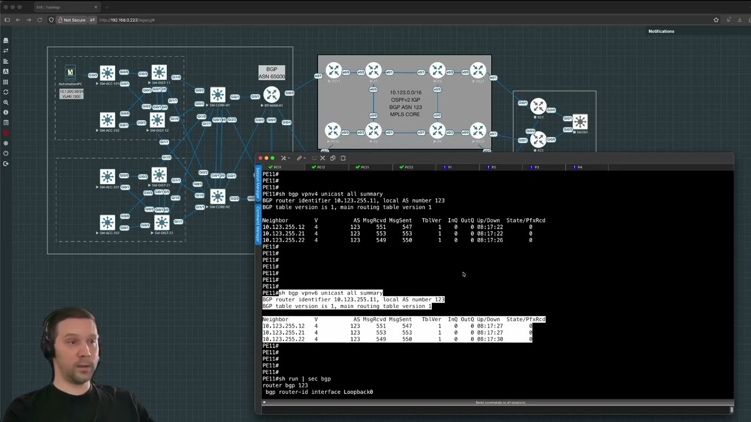Select the PE21 router node in topology
This screenshot has height=422, width=751.
[x=478, y=70]
